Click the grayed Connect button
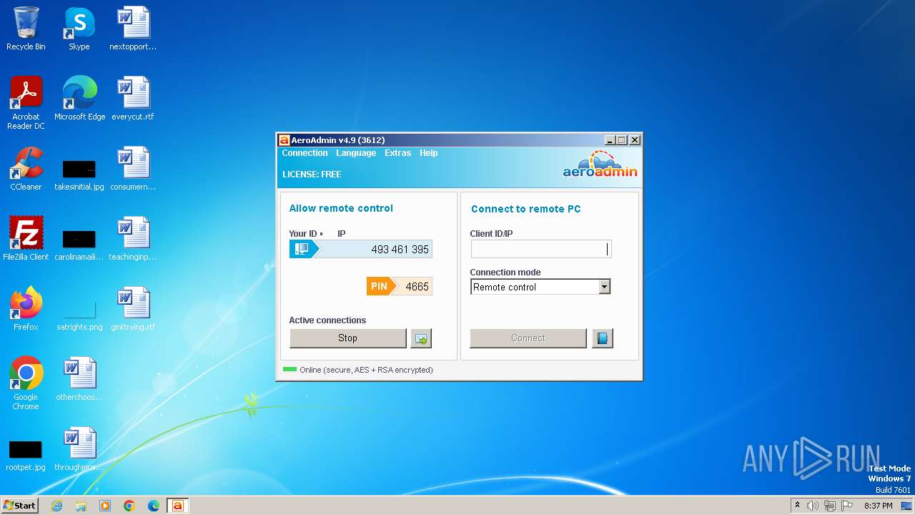This screenshot has height=515, width=915. (528, 338)
